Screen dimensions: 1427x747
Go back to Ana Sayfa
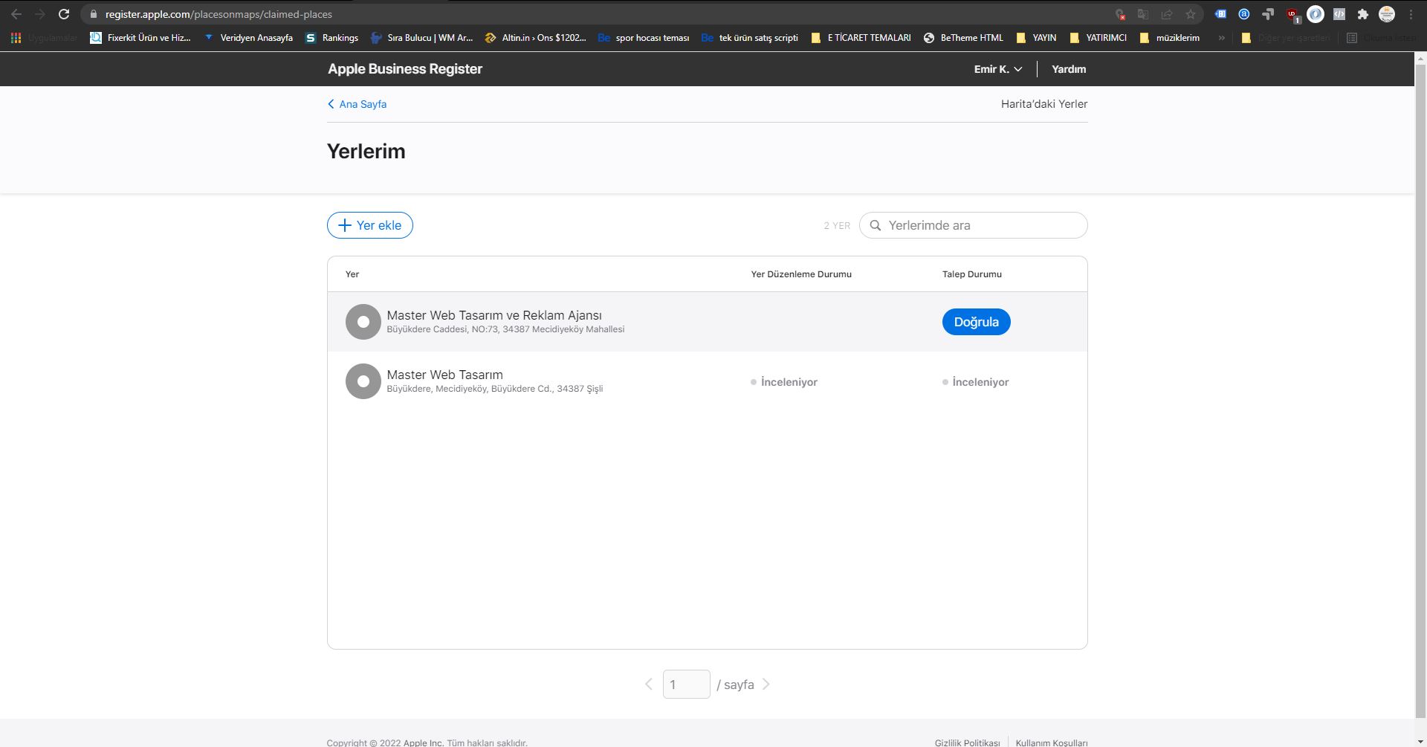[x=357, y=104]
